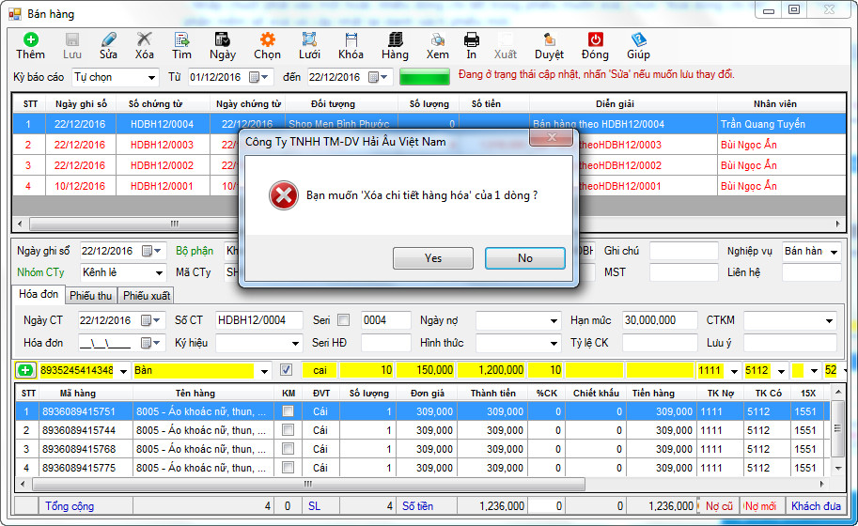Click the Sửa (edit) pencil icon

(x=109, y=39)
